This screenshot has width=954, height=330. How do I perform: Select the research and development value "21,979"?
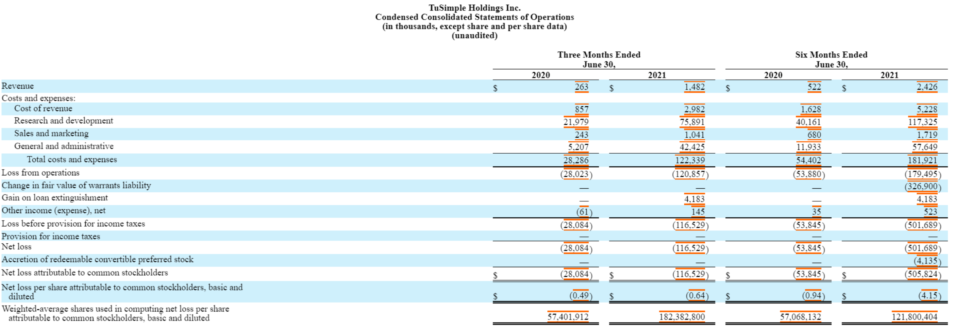(x=576, y=122)
